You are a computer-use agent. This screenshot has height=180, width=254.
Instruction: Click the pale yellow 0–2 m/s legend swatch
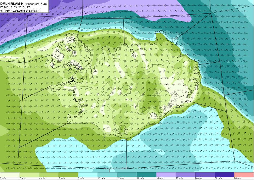pyautogui.click(x=10, y=175)
